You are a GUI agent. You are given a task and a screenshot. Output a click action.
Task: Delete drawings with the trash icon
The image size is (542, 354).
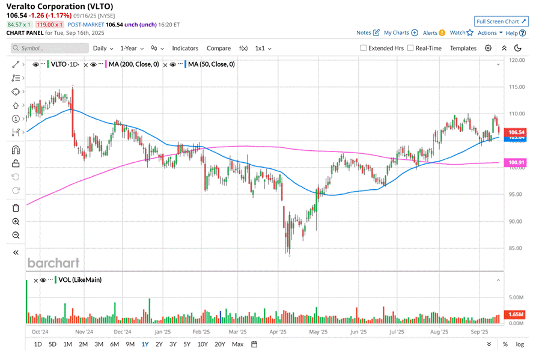click(16, 208)
